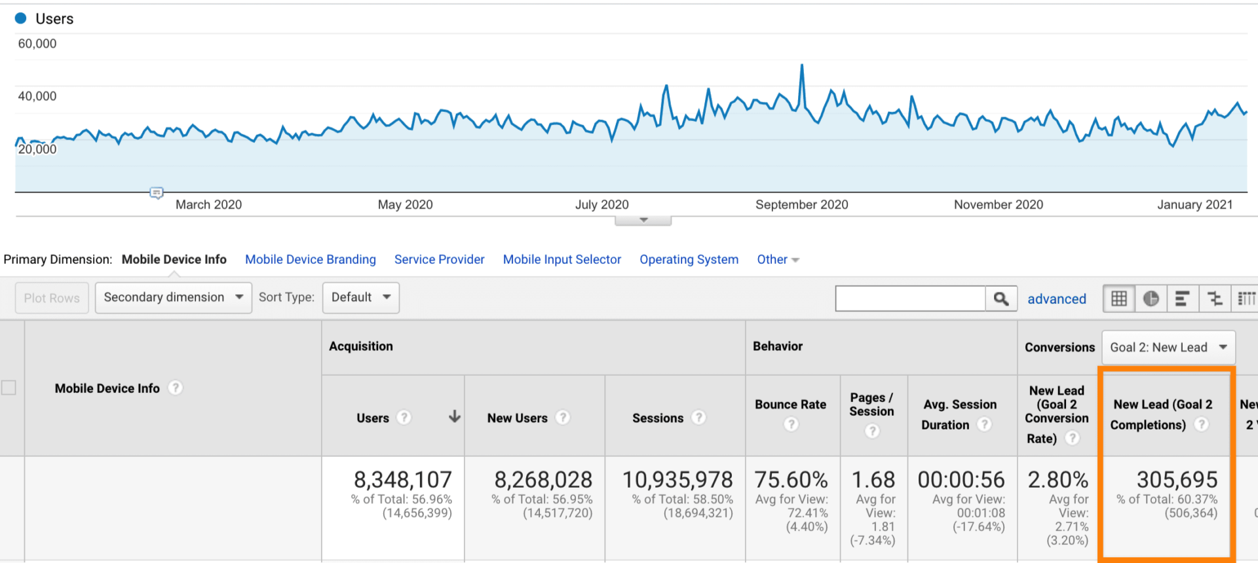
Task: Sort by Goal 2 Conversion Rate column
Action: [1057, 414]
